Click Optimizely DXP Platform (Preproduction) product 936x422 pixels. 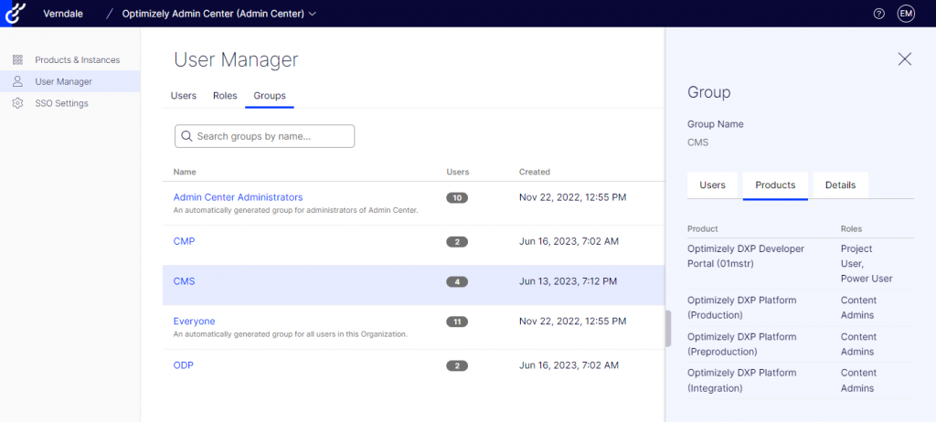tap(742, 344)
